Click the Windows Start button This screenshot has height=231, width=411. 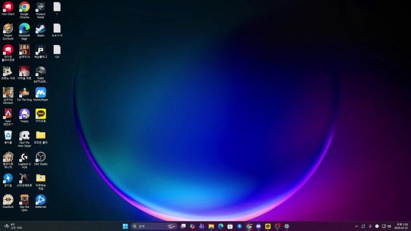125,226
